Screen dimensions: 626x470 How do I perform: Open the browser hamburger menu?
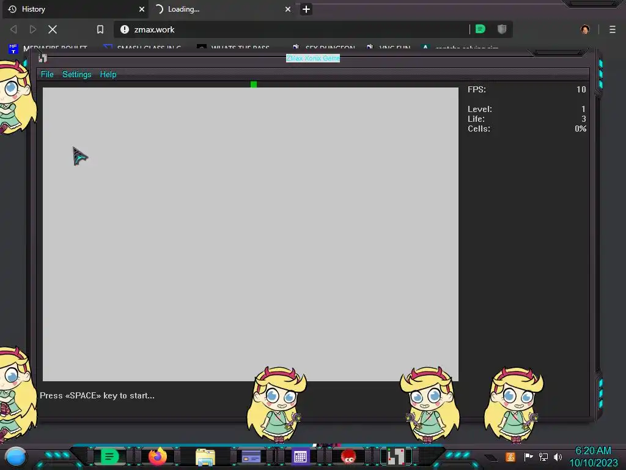tap(613, 29)
